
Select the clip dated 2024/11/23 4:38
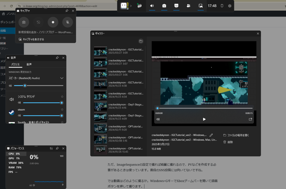pyautogui.click(x=119, y=84)
